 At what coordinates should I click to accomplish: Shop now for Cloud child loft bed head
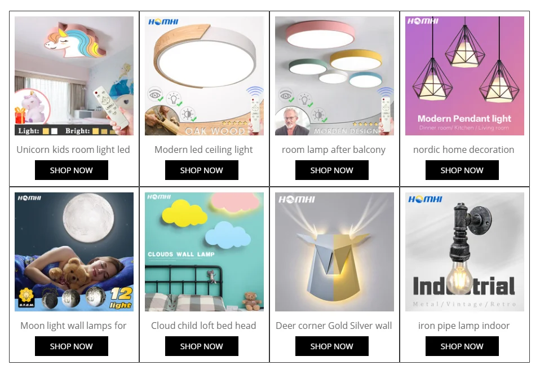point(201,346)
